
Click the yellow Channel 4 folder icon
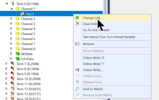click(x=18, y=29)
